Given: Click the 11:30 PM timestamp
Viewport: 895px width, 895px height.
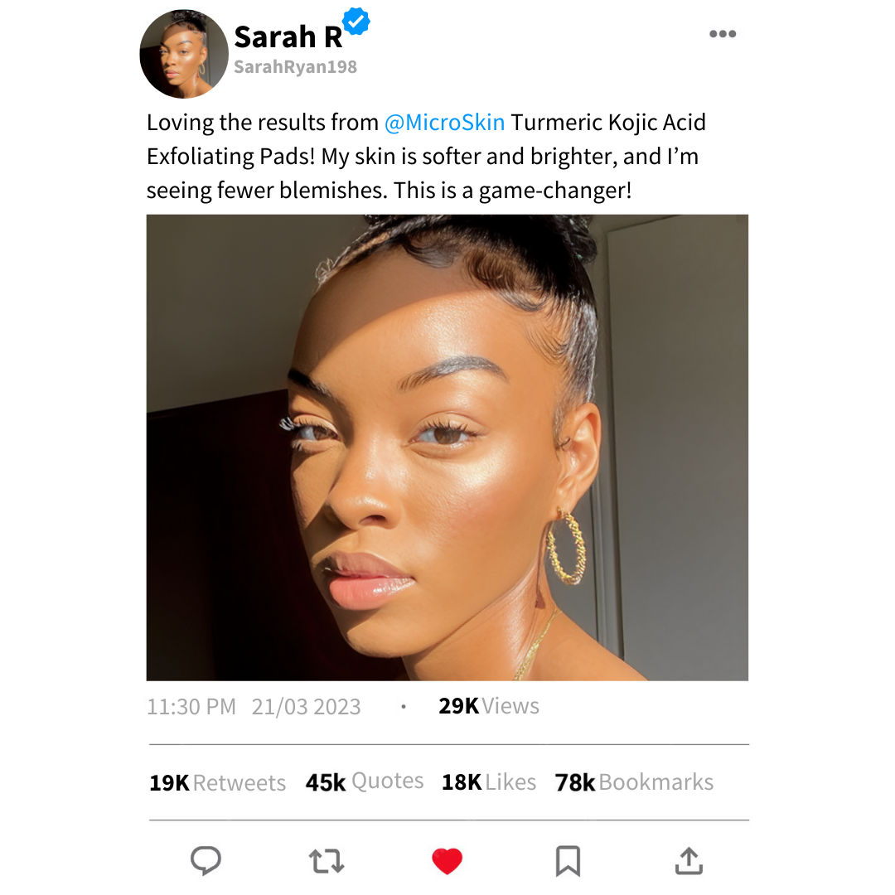Looking at the screenshot, I should [x=191, y=707].
